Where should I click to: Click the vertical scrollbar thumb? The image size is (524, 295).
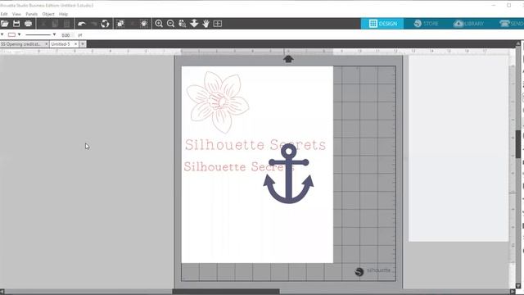pos(518,143)
